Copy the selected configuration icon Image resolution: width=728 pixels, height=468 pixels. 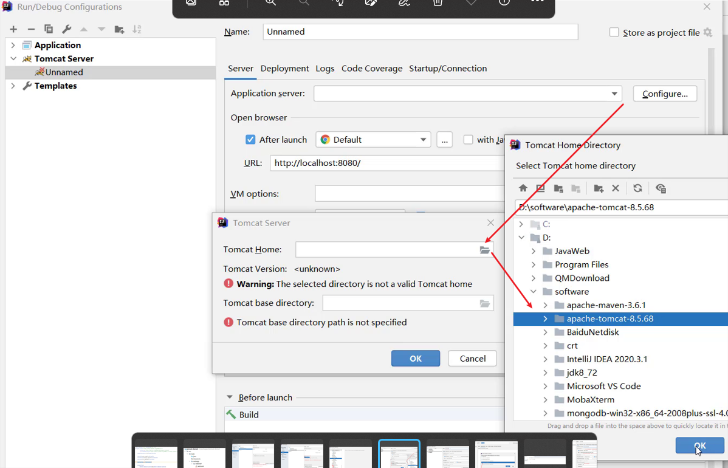[x=48, y=29]
